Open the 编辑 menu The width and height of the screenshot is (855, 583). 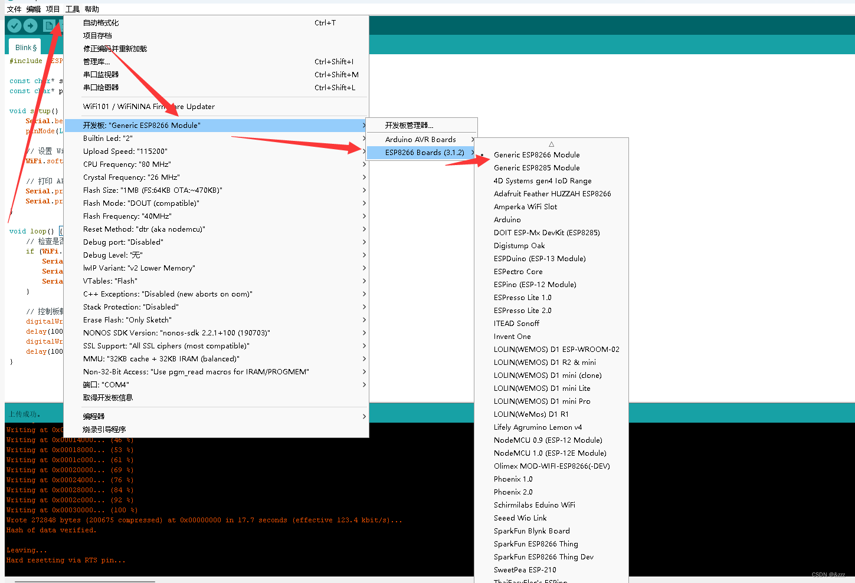click(34, 9)
